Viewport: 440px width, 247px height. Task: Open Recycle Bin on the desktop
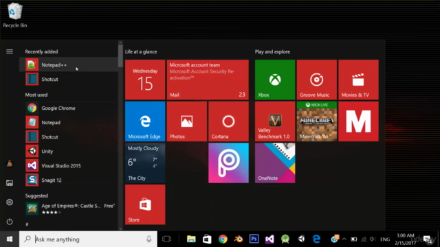[x=15, y=15]
